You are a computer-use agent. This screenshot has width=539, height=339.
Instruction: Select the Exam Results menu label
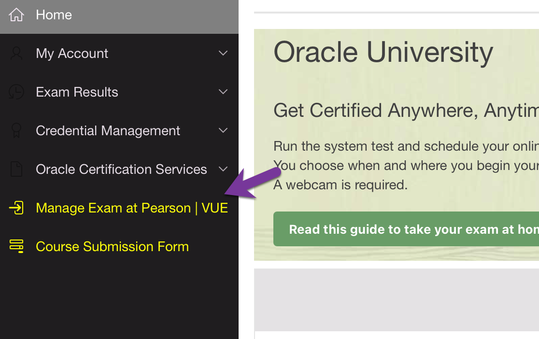77,92
